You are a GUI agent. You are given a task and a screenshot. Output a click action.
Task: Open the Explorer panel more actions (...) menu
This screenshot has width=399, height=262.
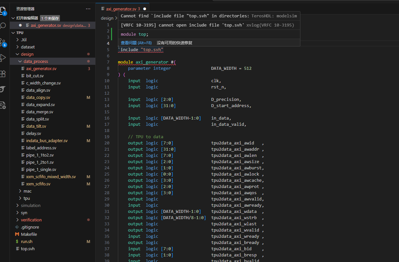click(88, 9)
